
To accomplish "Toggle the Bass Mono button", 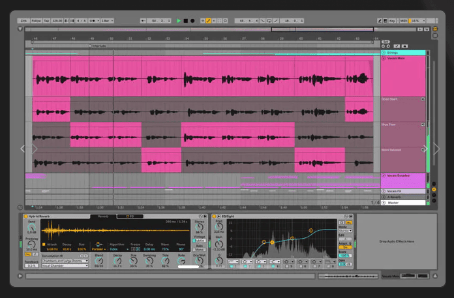I will pos(199,250).
